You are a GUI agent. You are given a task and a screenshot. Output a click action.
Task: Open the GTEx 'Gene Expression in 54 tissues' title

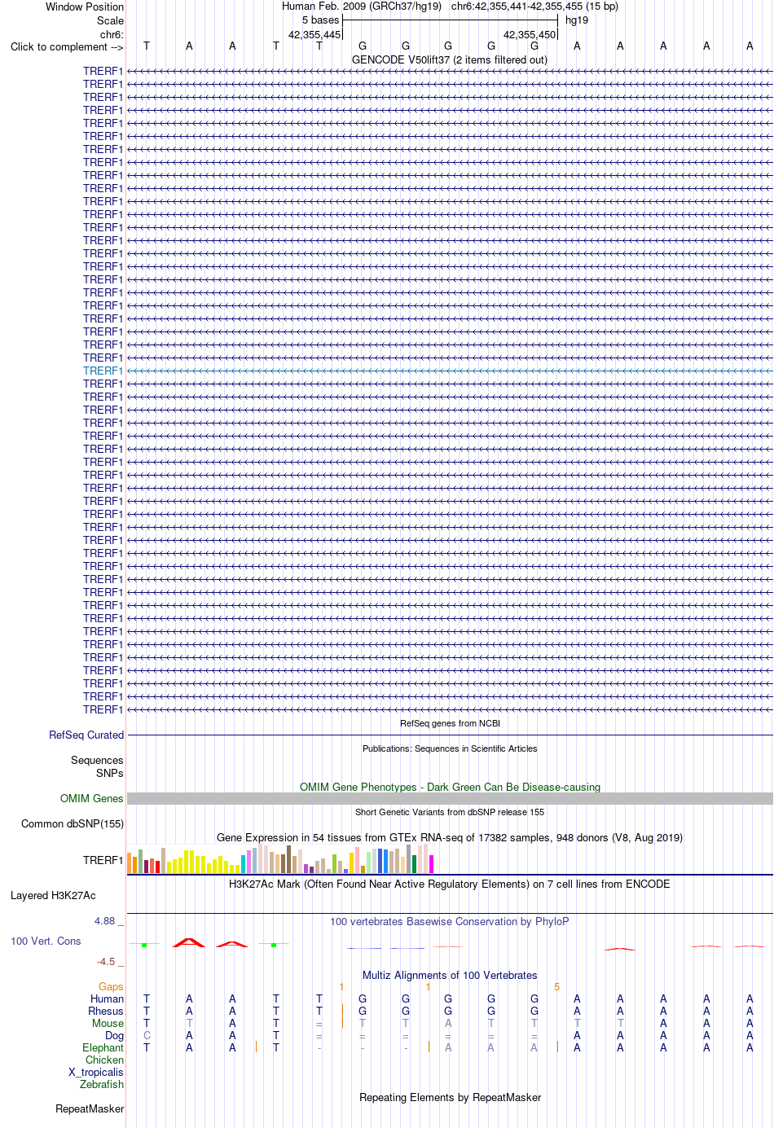[x=450, y=837]
